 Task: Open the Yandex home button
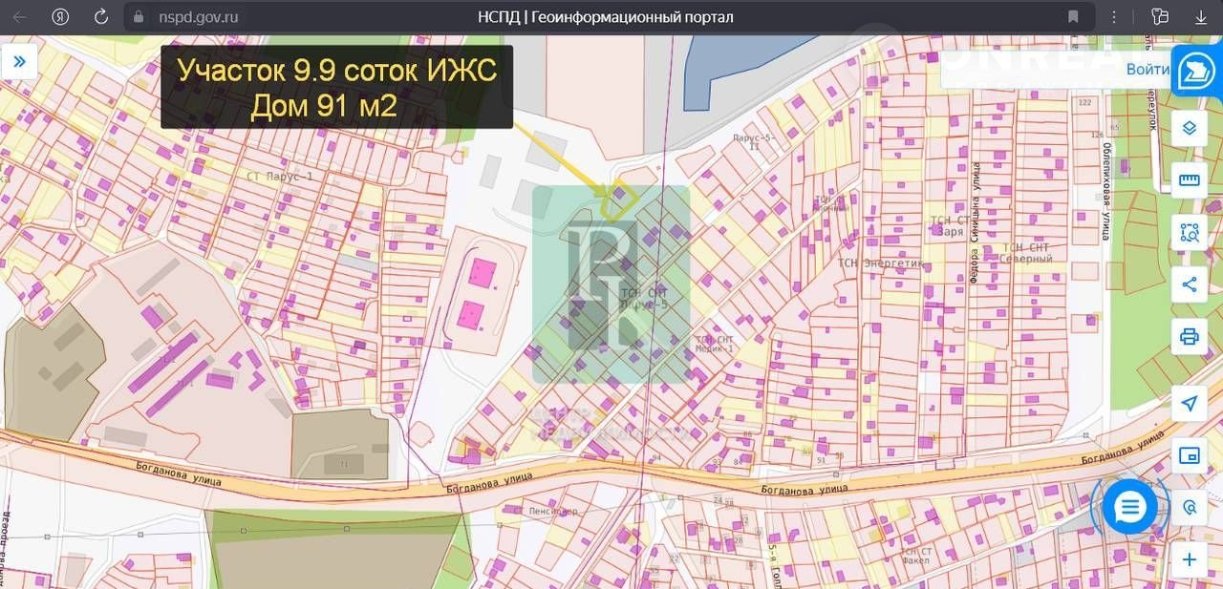[60, 17]
